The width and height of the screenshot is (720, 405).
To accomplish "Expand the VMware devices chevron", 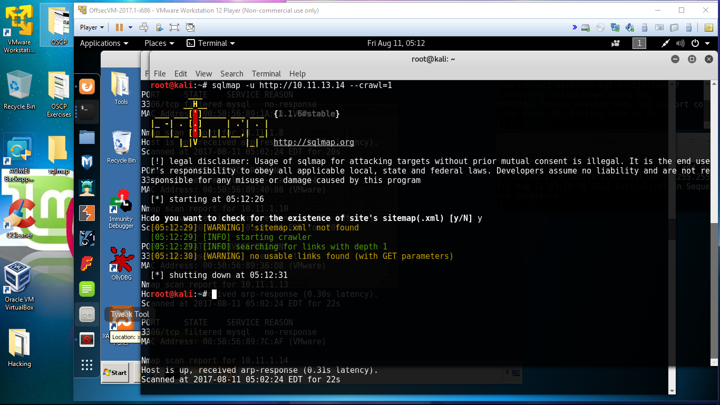I will pos(575,27).
